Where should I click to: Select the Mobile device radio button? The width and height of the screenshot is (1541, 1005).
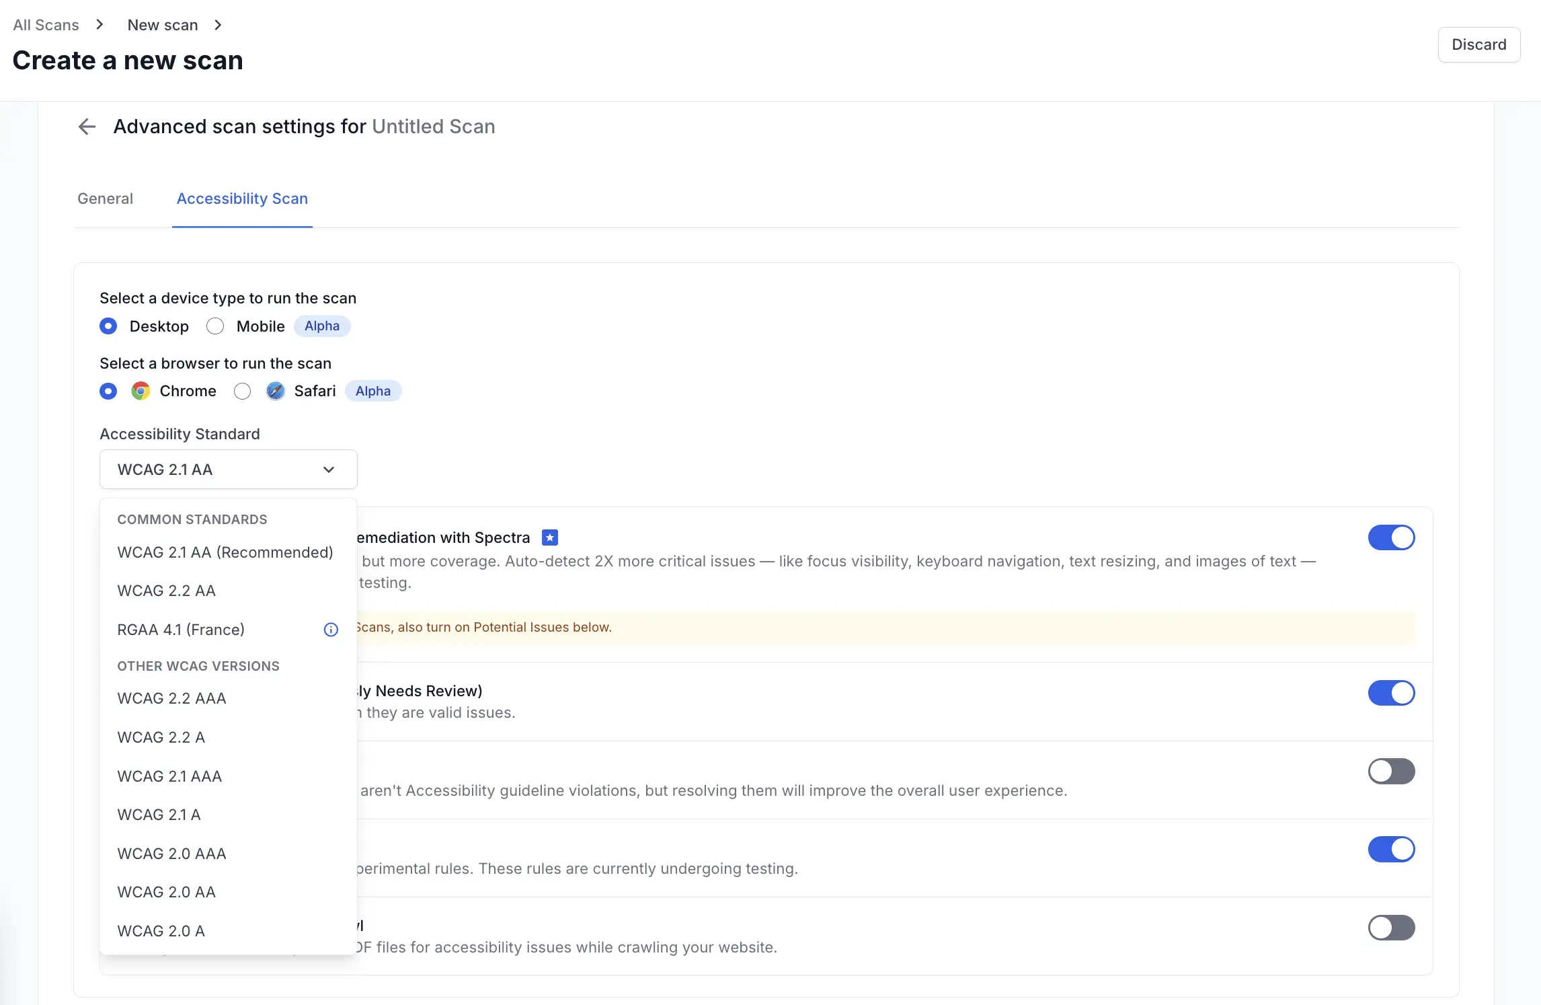215,326
